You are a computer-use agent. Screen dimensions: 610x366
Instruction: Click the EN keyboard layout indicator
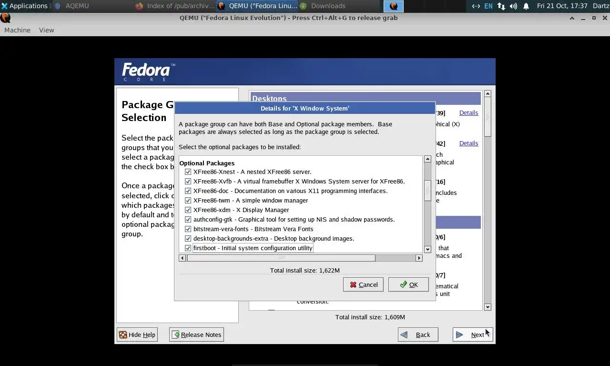click(x=488, y=6)
